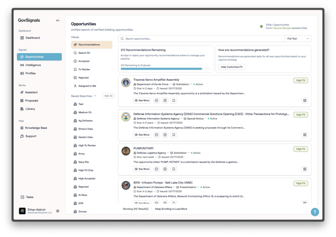This screenshot has height=237, width=336.
Task: Click High Fit badge on Traverse Servo
Action: [x=301, y=81]
